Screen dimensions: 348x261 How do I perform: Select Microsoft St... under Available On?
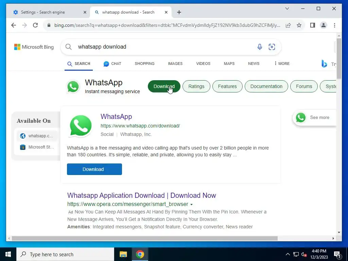click(37, 147)
